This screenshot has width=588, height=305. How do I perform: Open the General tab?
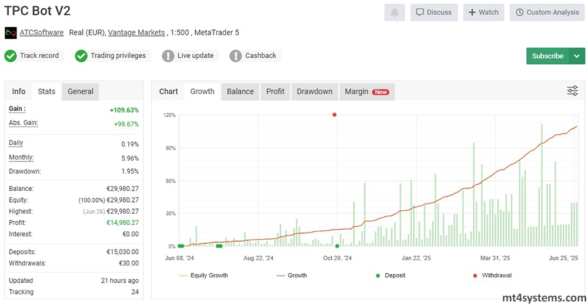(x=81, y=91)
